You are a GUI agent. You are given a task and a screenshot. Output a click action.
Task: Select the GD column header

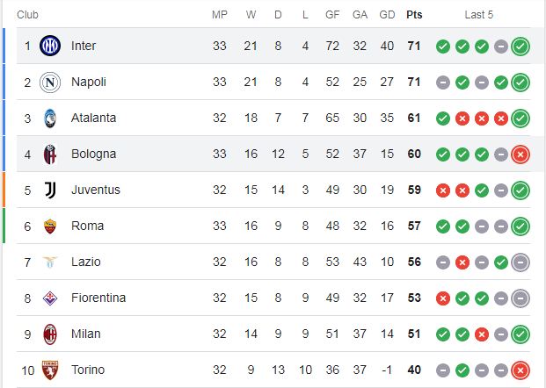(387, 15)
